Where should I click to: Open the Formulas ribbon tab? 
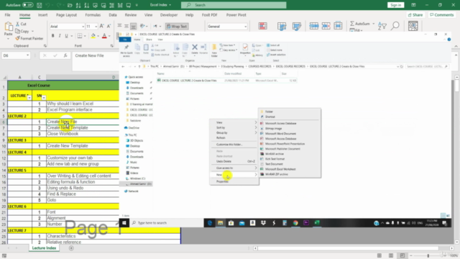93,14
